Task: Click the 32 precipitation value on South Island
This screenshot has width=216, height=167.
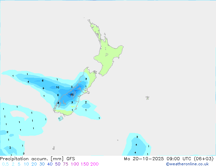Action: coord(72,94)
